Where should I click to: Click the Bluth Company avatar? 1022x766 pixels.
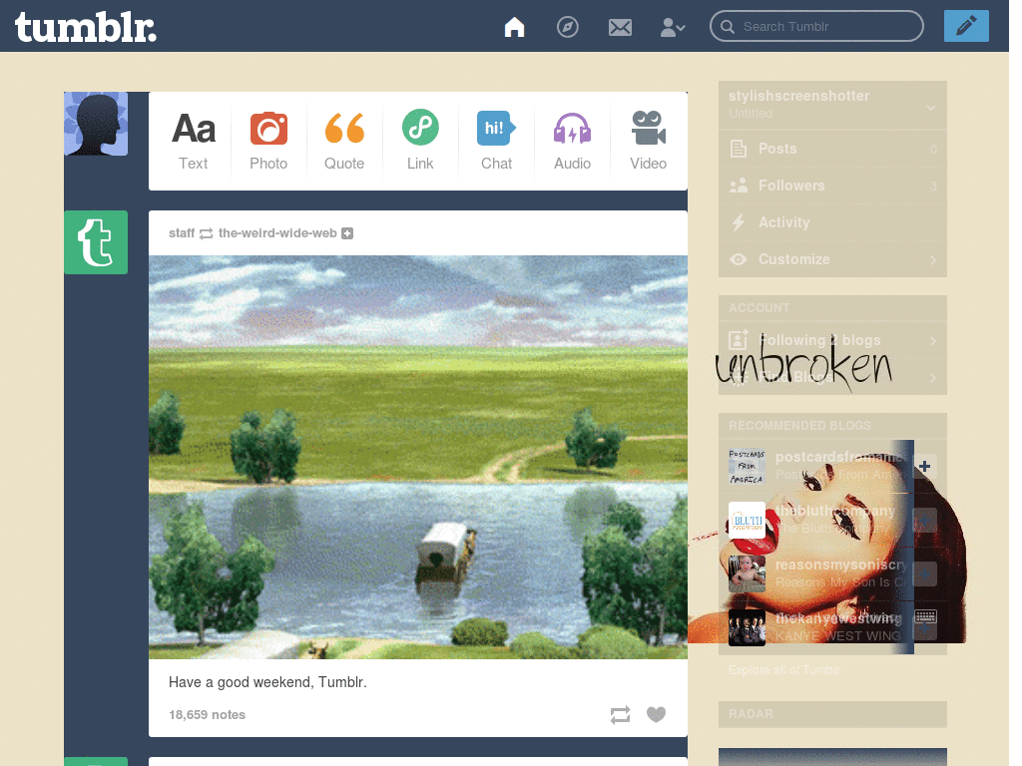point(747,520)
